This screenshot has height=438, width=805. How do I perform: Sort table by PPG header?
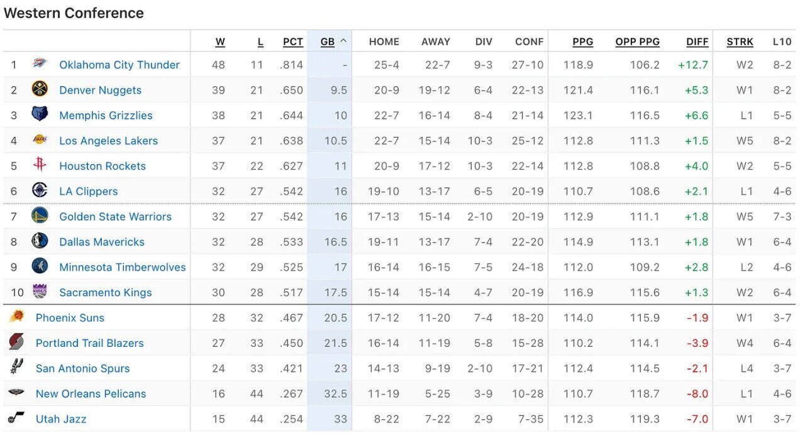pyautogui.click(x=582, y=41)
